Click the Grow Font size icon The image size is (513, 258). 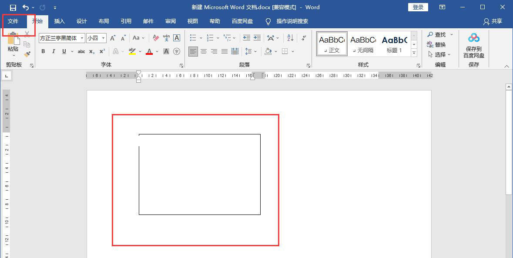pos(113,38)
